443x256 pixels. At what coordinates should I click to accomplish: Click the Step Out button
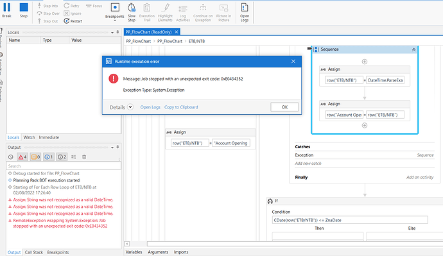click(x=48, y=21)
